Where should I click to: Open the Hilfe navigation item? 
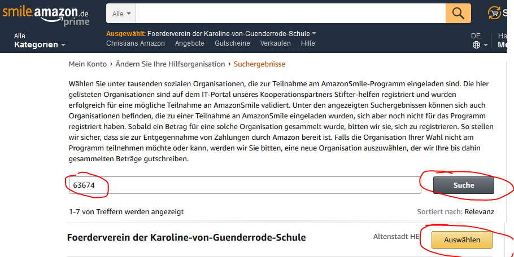point(308,43)
